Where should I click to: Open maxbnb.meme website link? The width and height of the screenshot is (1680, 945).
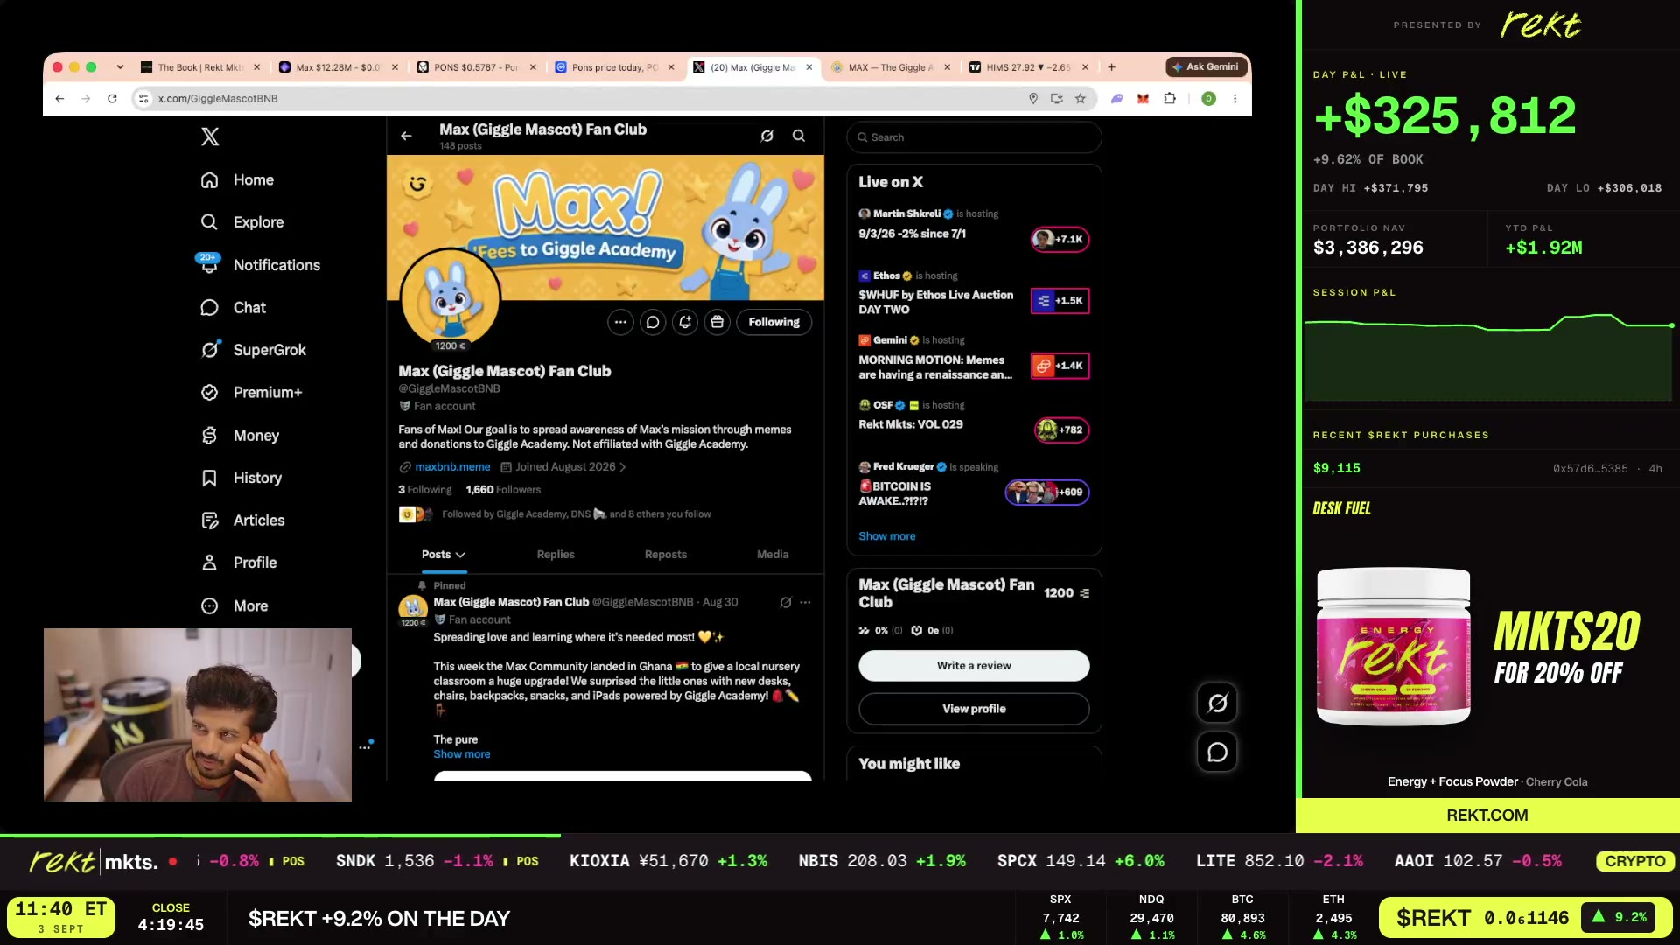pos(452,467)
